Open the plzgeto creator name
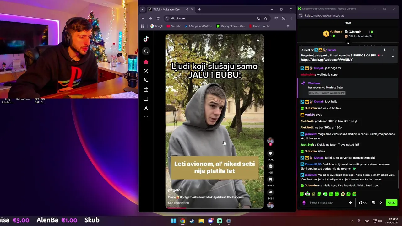The width and height of the screenshot is (402, 226). click(x=174, y=190)
